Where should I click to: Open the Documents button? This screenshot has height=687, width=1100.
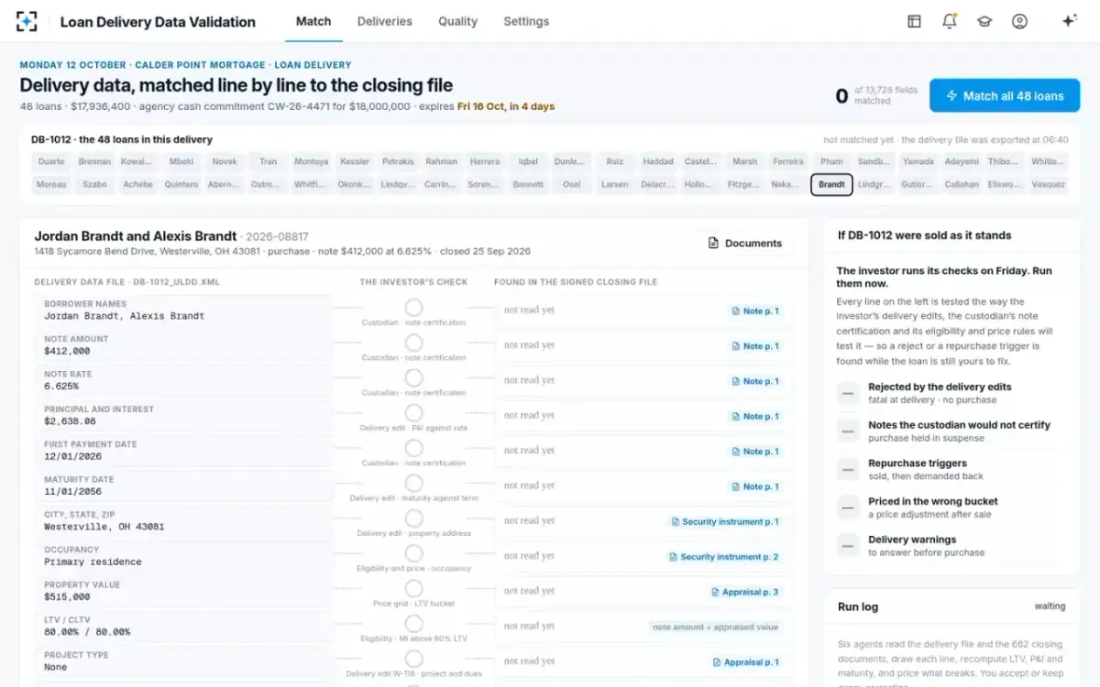pyautogui.click(x=744, y=243)
